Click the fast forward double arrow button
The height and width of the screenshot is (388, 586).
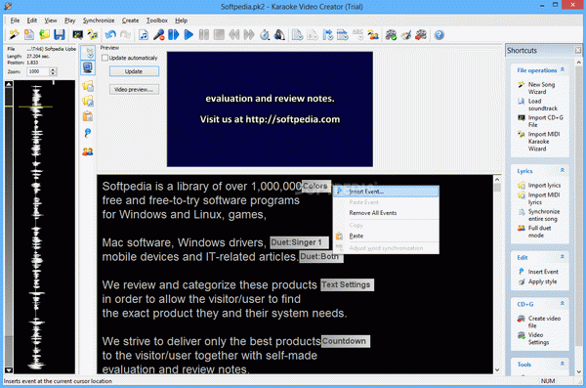click(x=249, y=35)
